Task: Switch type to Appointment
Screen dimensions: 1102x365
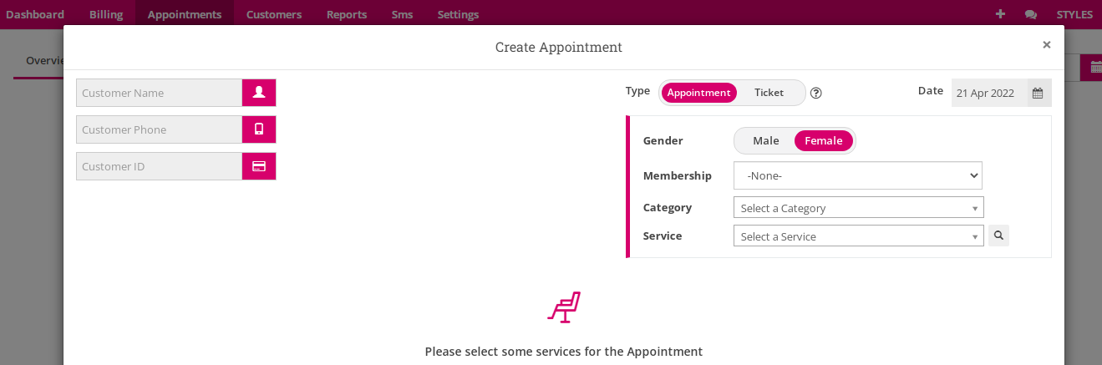Action: [x=699, y=93]
